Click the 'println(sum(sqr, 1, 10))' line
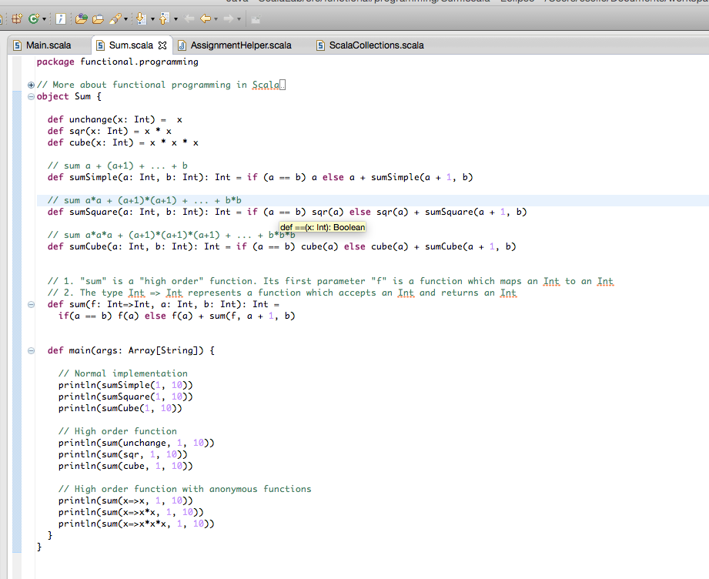This screenshot has height=579, width=709. 122,454
